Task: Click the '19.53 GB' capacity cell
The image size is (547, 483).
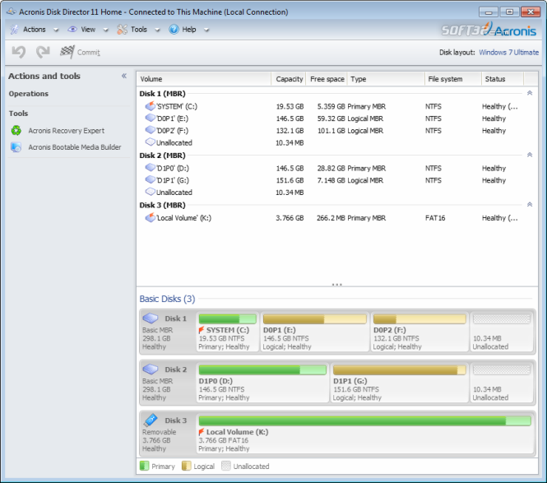Action: tap(290, 106)
